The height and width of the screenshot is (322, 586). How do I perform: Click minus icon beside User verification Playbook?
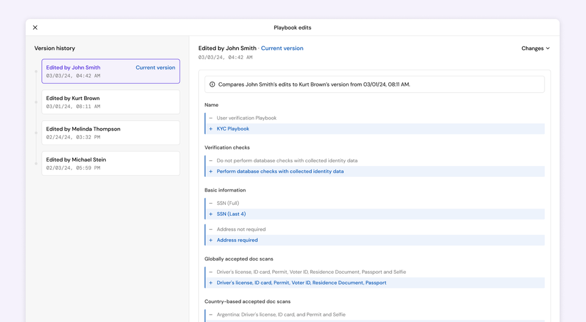(x=211, y=118)
